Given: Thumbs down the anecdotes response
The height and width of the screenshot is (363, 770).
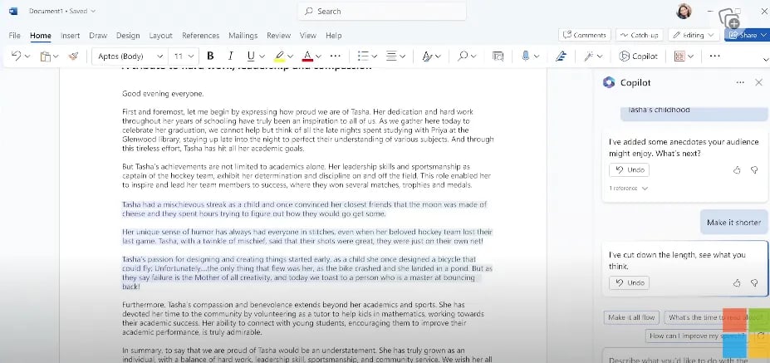Looking at the screenshot, I should [x=754, y=170].
